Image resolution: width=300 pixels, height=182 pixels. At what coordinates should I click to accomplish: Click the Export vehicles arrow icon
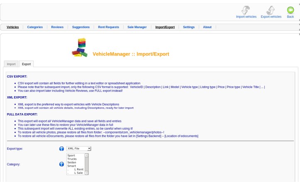coord(271,10)
